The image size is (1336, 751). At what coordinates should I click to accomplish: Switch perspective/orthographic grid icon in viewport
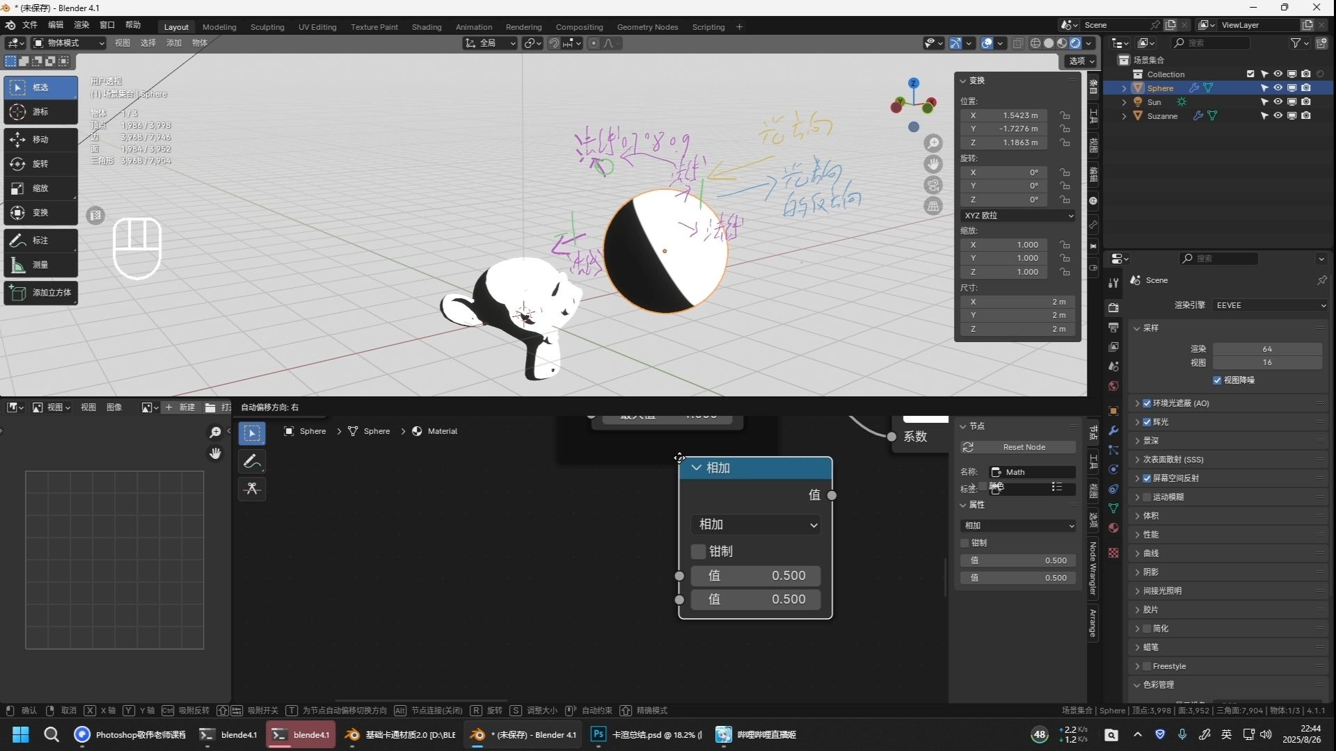point(933,206)
